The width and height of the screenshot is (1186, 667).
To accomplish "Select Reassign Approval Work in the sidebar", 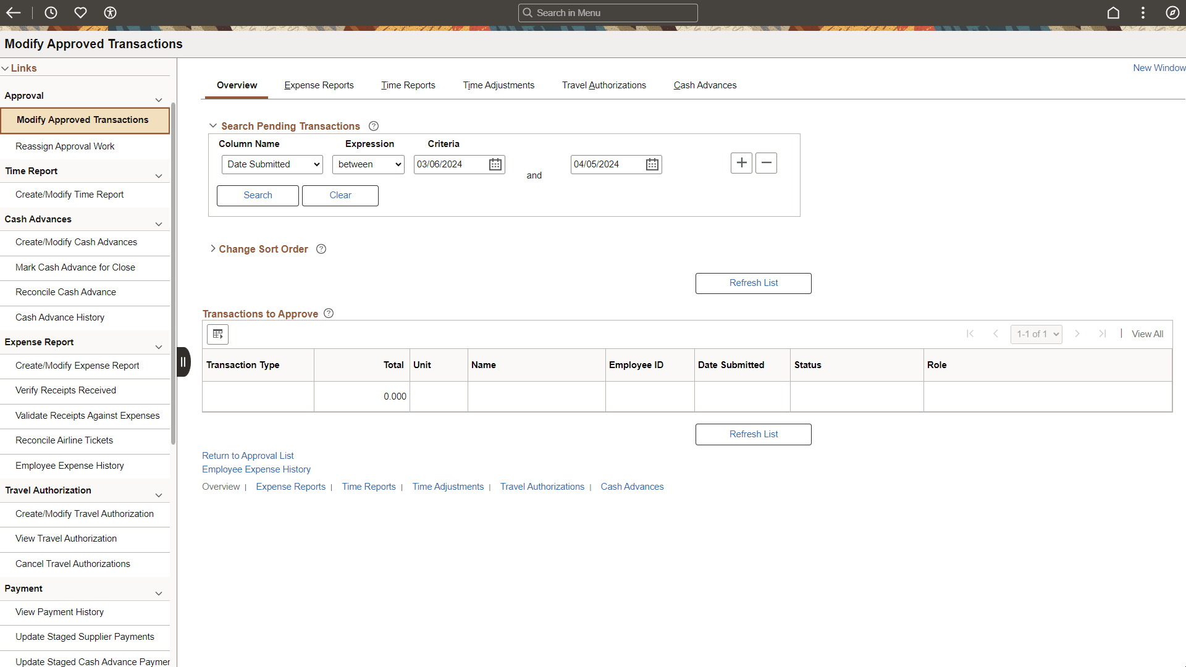I will [x=64, y=146].
